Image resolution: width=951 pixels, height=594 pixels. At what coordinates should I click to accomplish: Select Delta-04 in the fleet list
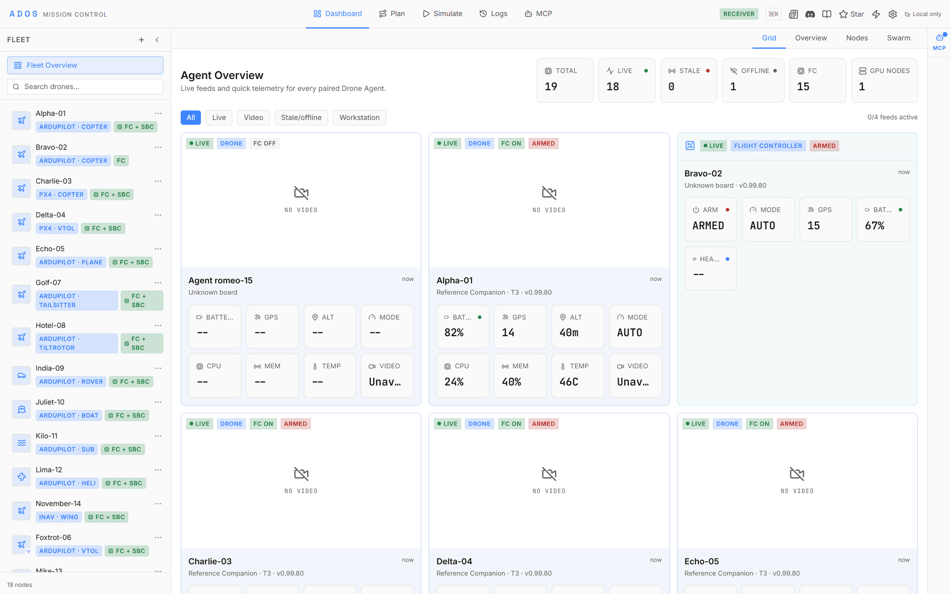(85, 222)
